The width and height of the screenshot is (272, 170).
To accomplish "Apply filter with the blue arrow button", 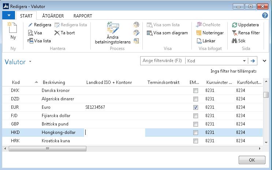I will click(253, 61).
